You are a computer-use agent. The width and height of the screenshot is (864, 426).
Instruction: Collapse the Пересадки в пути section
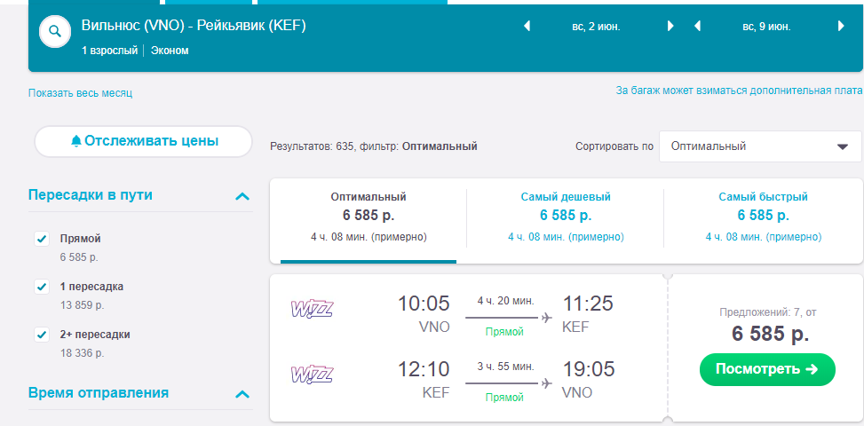pos(242,196)
